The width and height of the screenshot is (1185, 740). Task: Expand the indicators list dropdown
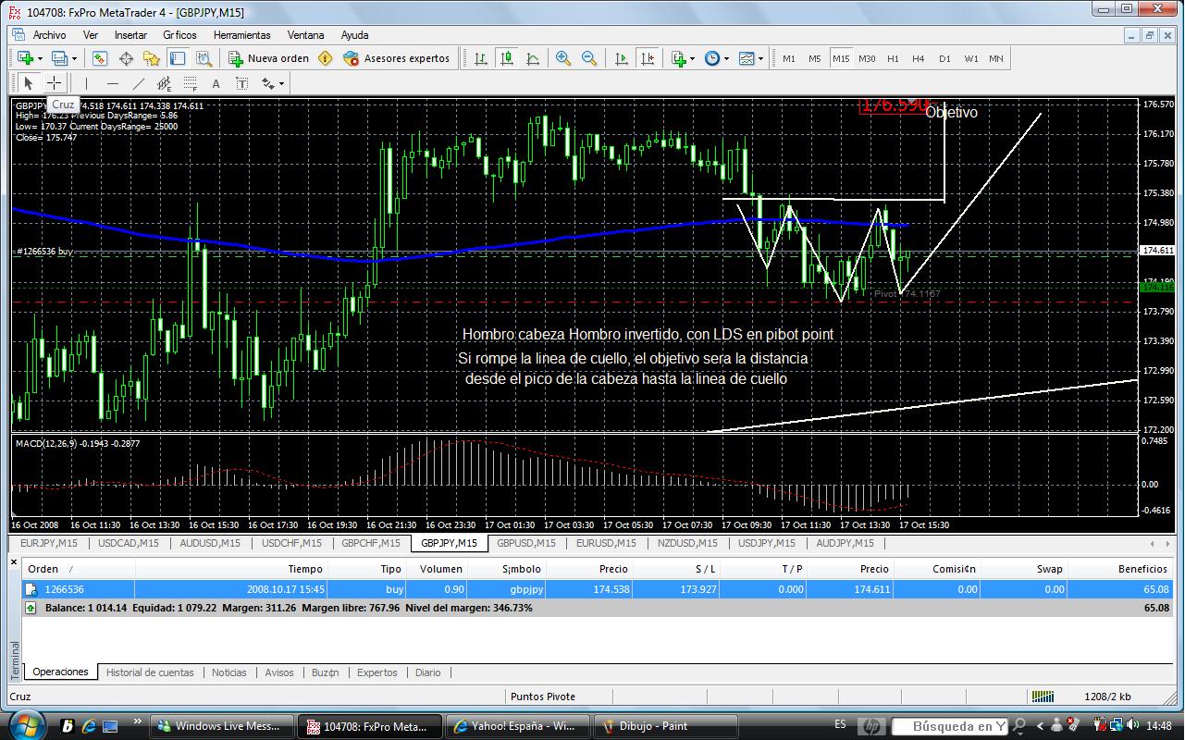(691, 58)
